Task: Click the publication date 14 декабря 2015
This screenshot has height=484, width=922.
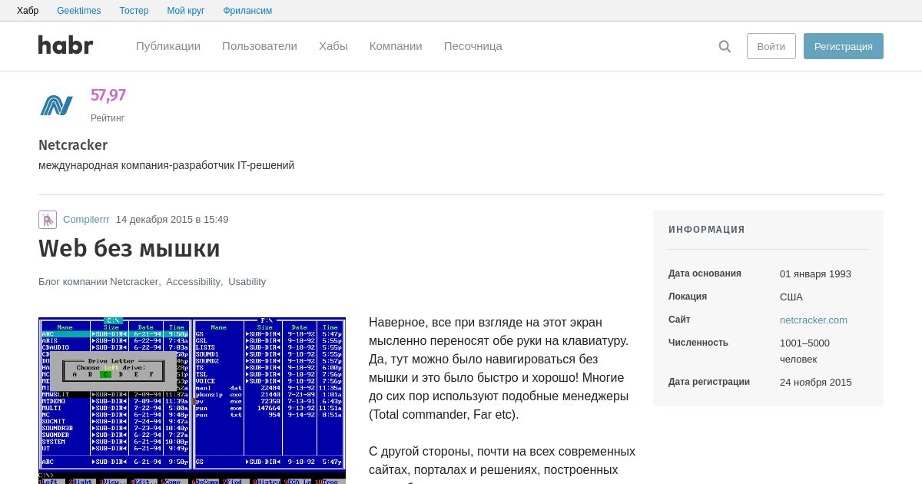Action: tap(172, 220)
